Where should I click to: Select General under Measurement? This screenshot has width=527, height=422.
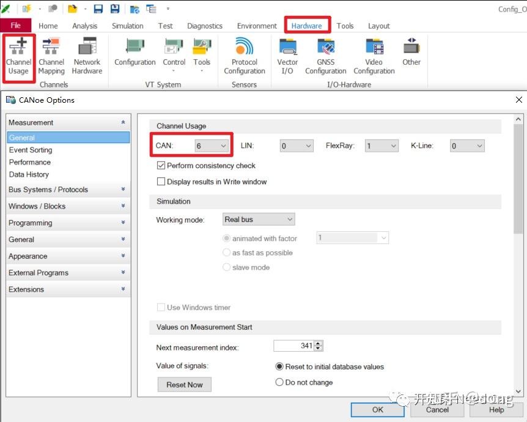pos(68,138)
